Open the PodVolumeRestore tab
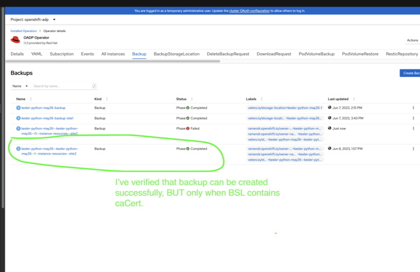 pyautogui.click(x=360, y=54)
